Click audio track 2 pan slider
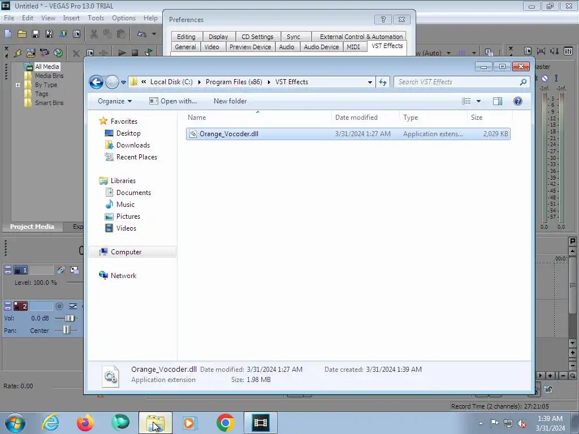This screenshot has height=434, width=579. [66, 330]
